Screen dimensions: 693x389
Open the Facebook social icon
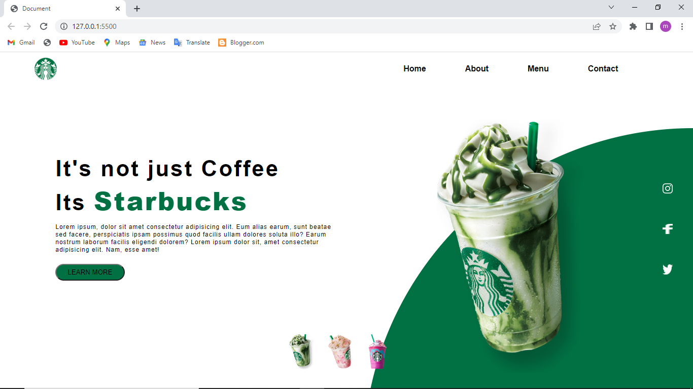coord(668,229)
